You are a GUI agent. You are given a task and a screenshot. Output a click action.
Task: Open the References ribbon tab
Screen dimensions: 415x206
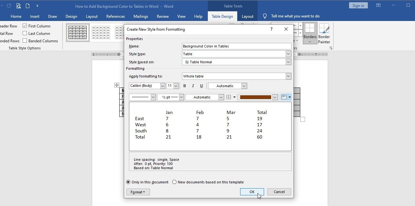[115, 16]
